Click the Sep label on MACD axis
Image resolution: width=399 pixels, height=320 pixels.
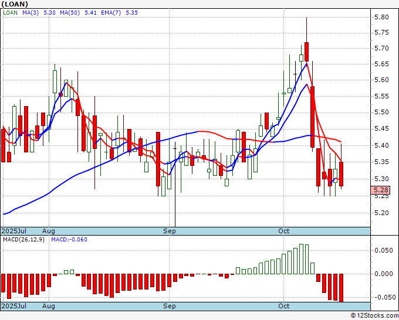169,306
